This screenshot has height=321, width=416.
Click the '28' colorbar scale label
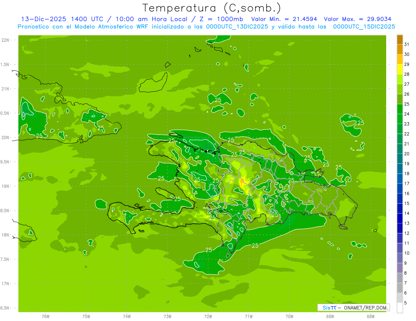(407, 74)
